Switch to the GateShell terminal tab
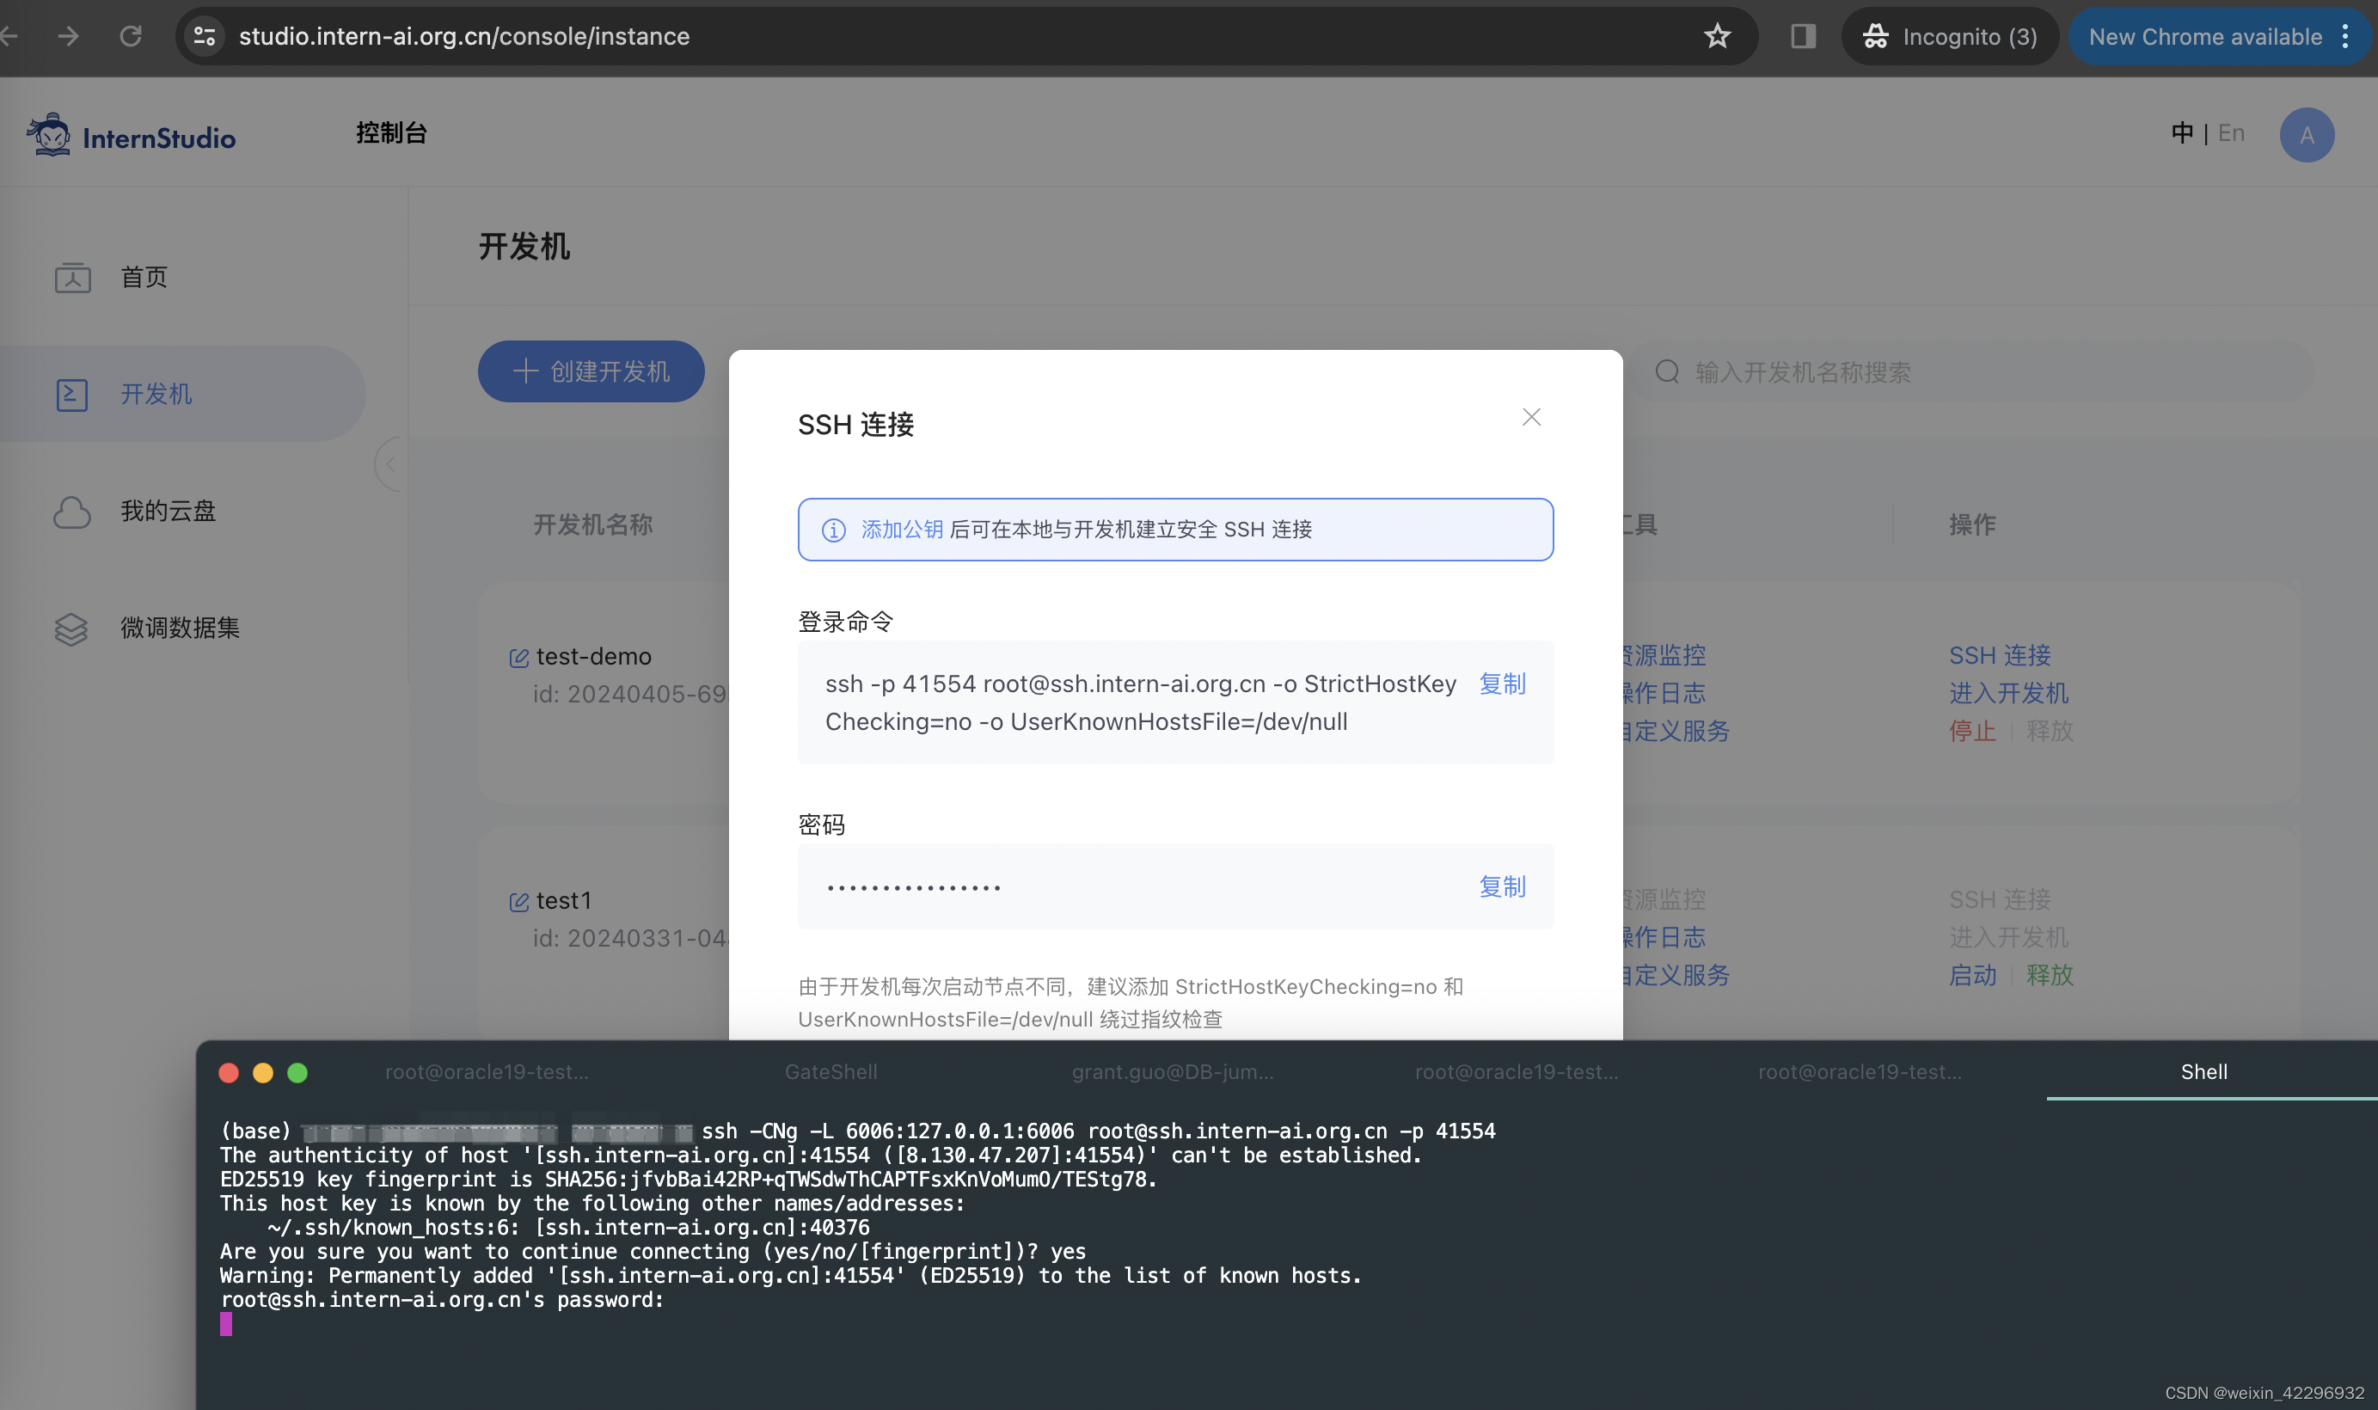 (830, 1072)
